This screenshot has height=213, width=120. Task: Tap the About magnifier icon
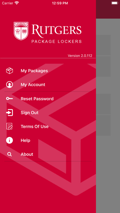pyautogui.click(x=9, y=154)
